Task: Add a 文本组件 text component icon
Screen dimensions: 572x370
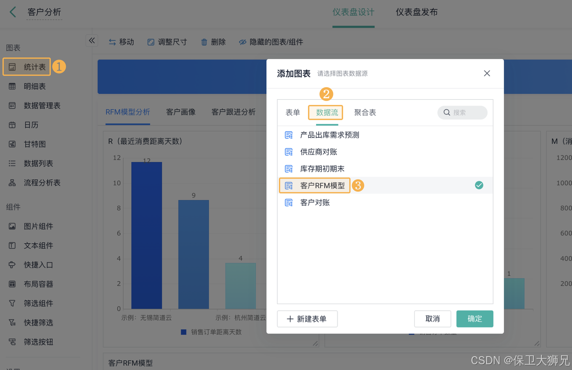Action: pyautogui.click(x=12, y=246)
